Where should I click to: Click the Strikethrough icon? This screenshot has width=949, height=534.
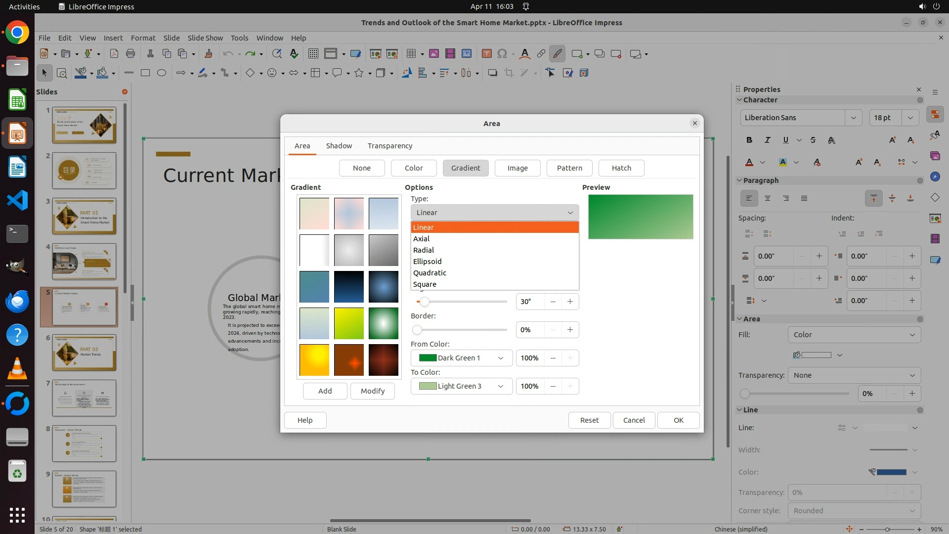point(813,140)
